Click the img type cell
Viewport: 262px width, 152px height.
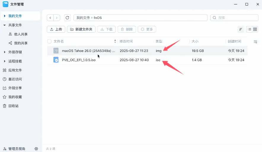(x=159, y=51)
